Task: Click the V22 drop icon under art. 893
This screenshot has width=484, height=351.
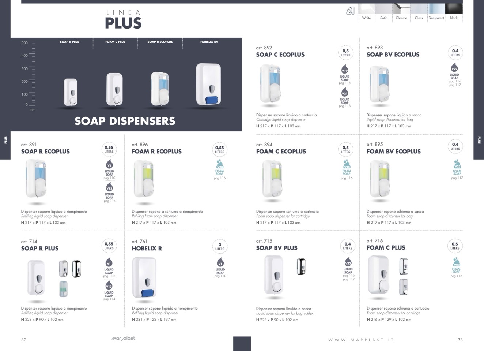Action: (454, 68)
